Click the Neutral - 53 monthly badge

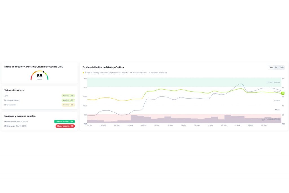tap(68, 105)
